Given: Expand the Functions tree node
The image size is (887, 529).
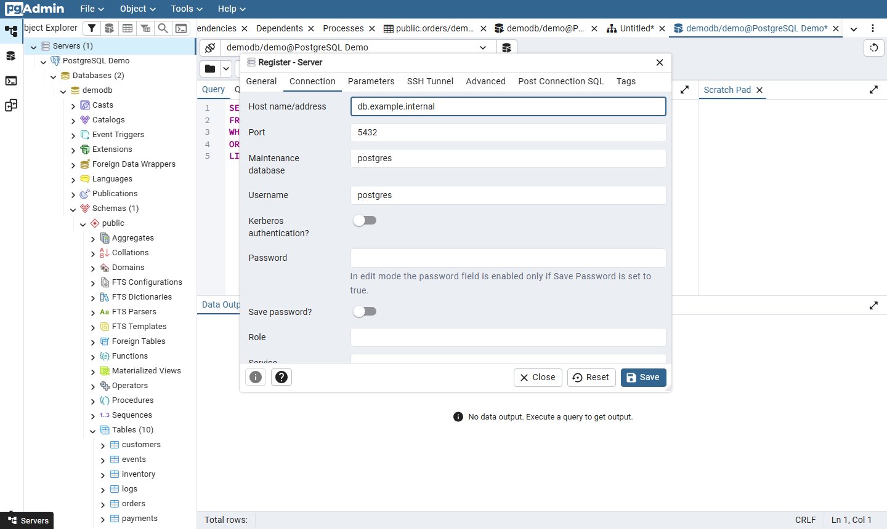Looking at the screenshot, I should (x=93, y=357).
